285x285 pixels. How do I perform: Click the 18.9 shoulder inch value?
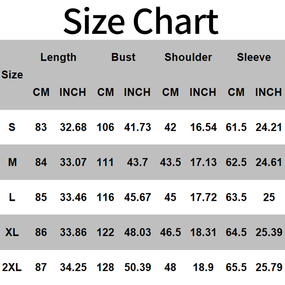click(203, 267)
